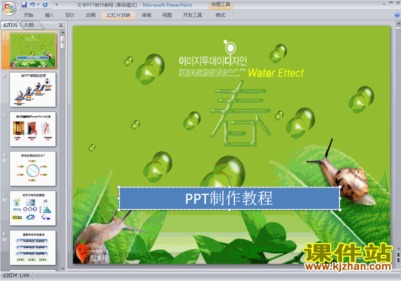
Task: Click thumbnail pane scroll up arrow
Action: 63,33
